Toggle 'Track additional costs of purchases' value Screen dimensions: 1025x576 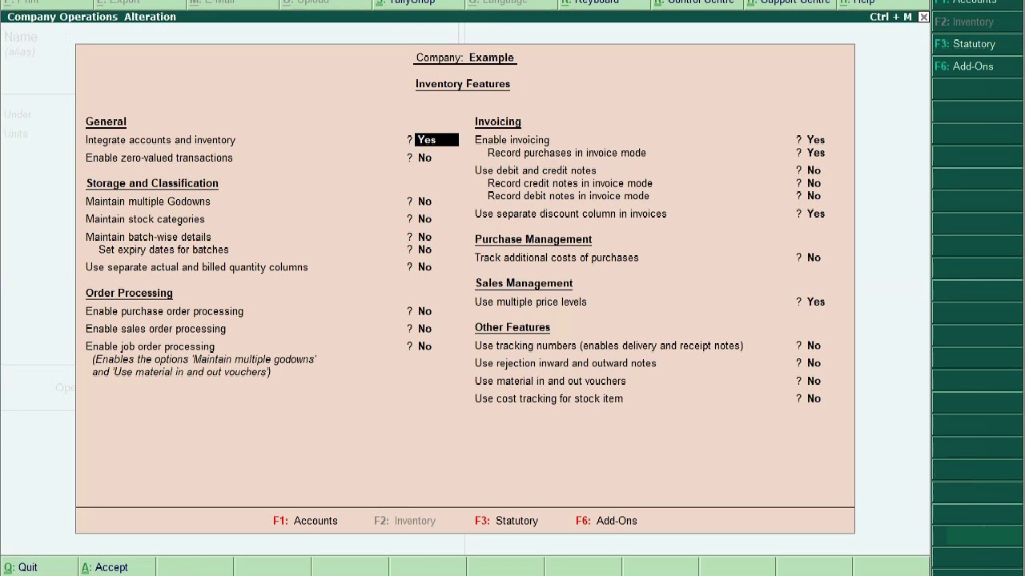coord(814,258)
